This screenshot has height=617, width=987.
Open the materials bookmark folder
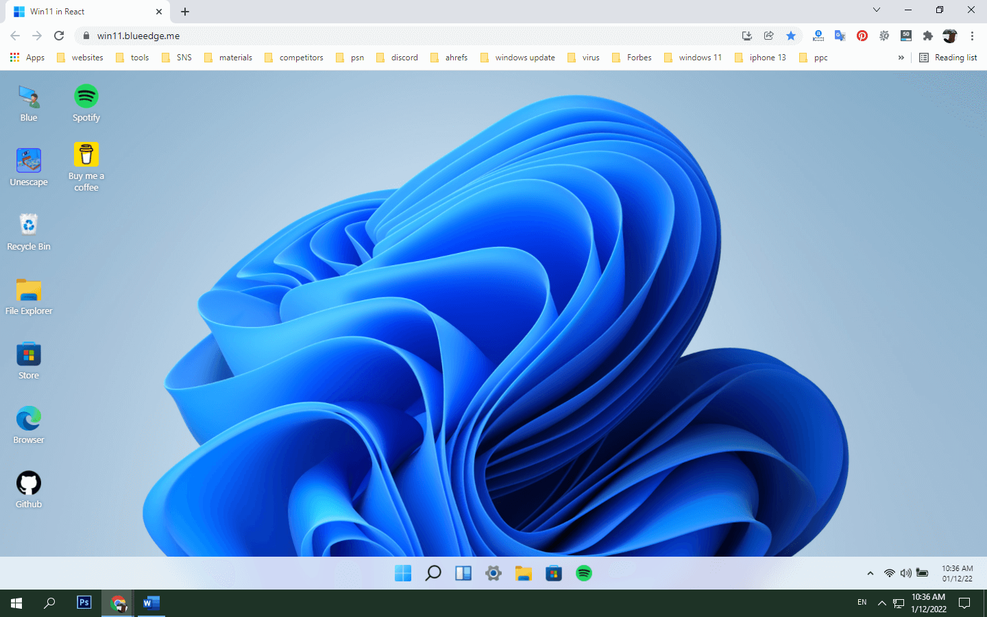228,58
